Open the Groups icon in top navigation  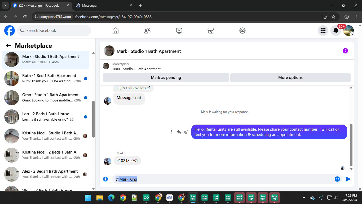pos(242,31)
